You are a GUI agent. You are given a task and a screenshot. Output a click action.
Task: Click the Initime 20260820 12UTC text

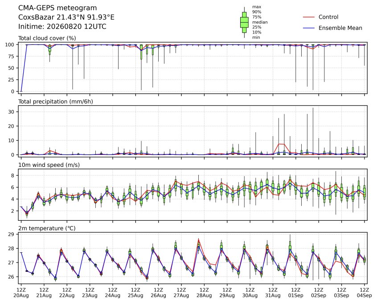pos(62,26)
